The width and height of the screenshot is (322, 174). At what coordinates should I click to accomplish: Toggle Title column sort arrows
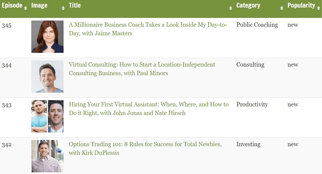231,8
